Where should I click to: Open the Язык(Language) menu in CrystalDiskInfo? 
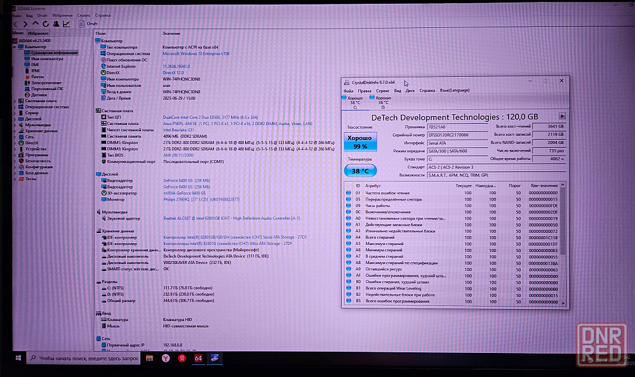[455, 90]
